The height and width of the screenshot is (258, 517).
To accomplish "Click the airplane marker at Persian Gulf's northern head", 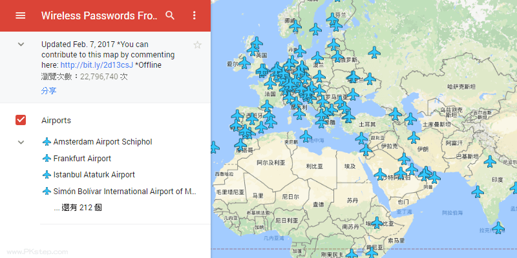I will pos(404,159).
